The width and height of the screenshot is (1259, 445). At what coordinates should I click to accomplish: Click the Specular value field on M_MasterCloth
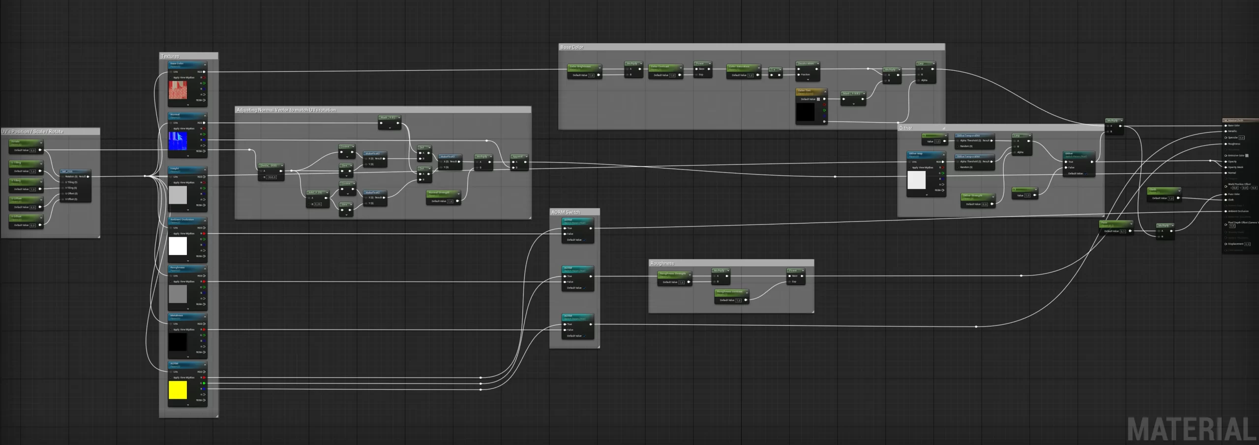[x=1241, y=138]
